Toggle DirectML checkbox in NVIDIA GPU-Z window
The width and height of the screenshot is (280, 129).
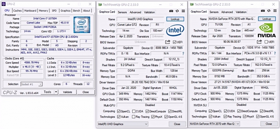[262, 111]
